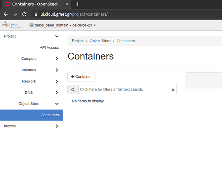Clear the filter with the x icon
This screenshot has height=179, width=222.
(x=173, y=90)
